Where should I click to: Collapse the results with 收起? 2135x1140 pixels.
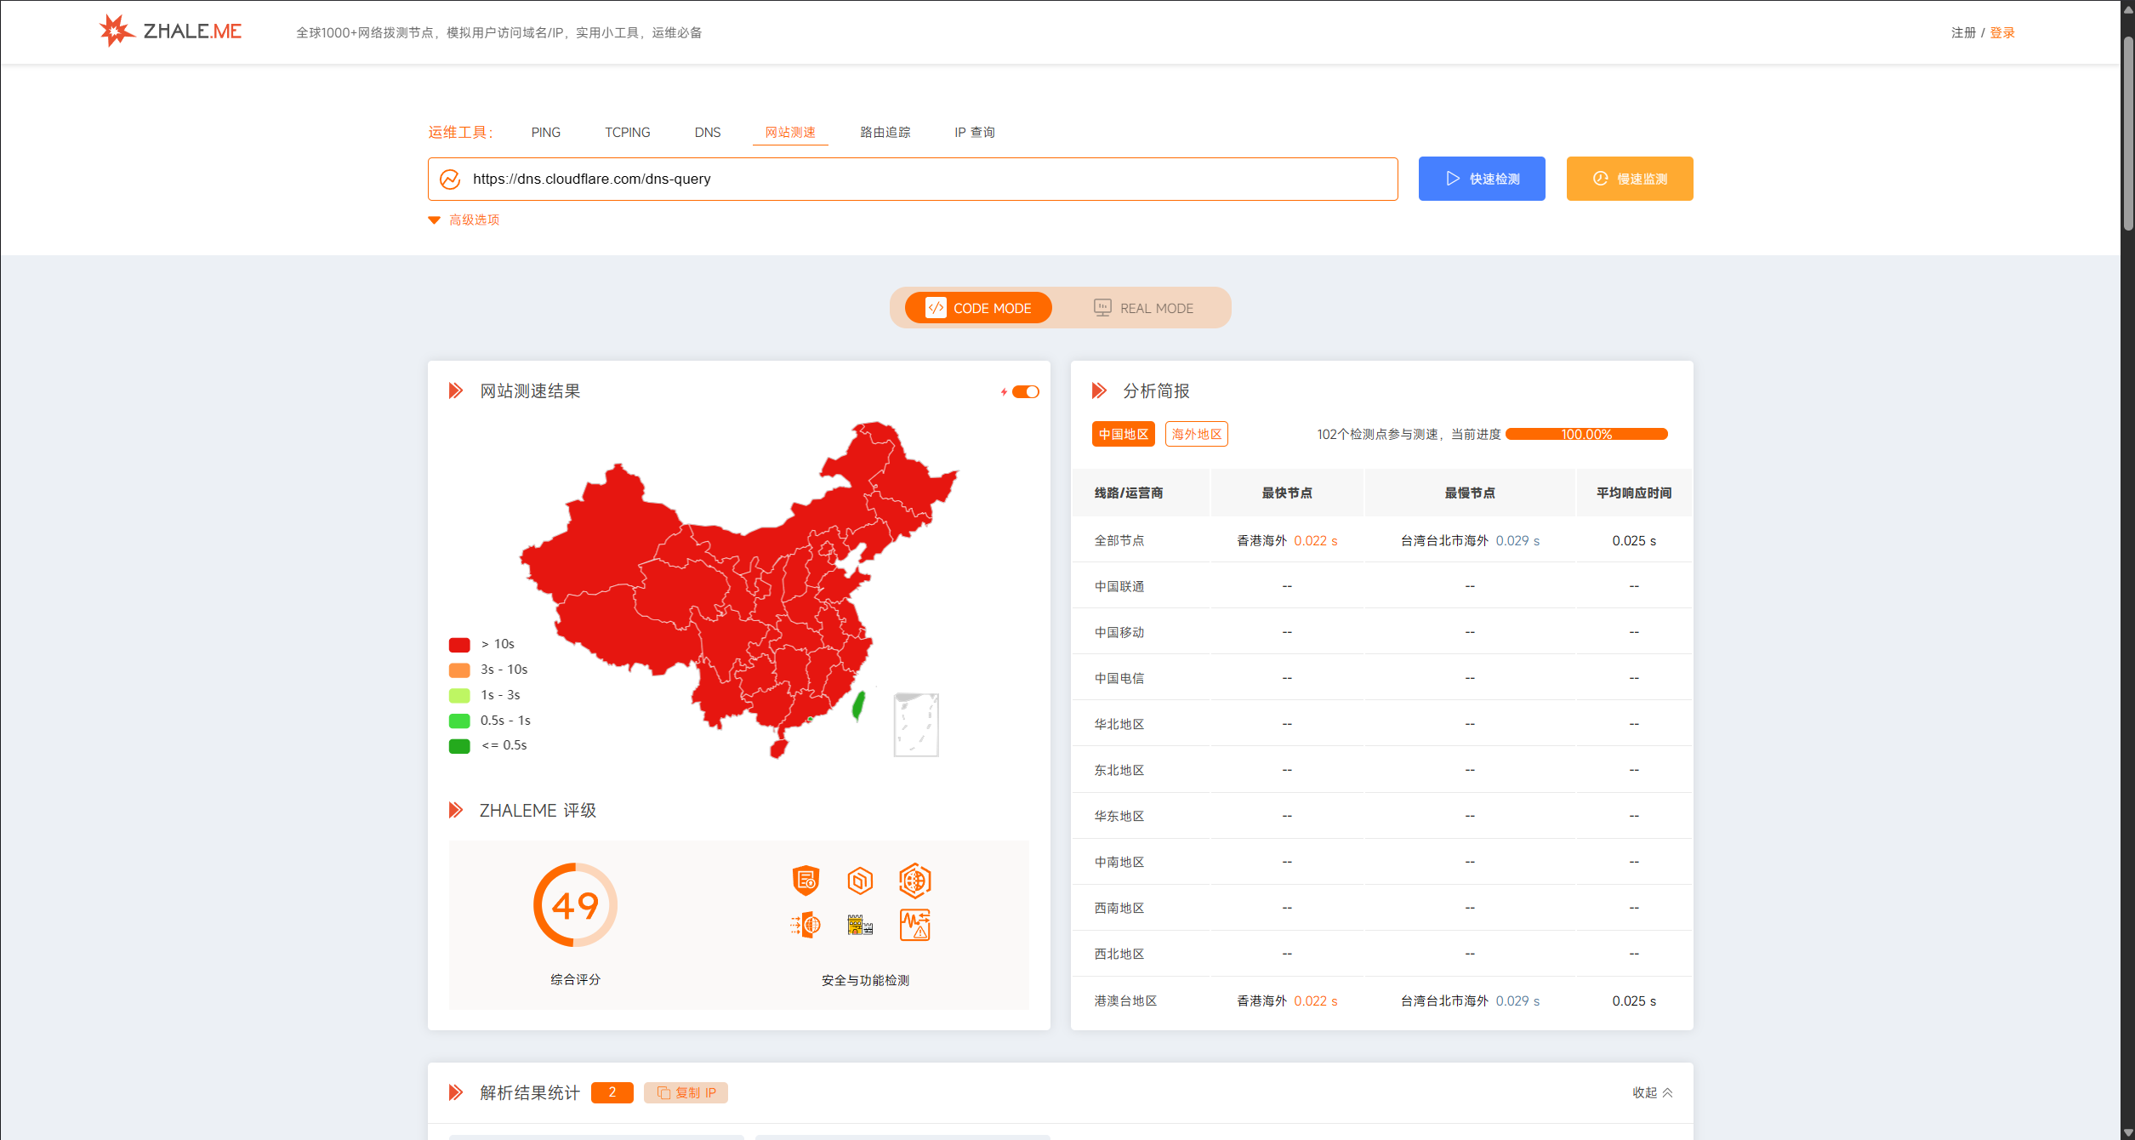1652,1092
